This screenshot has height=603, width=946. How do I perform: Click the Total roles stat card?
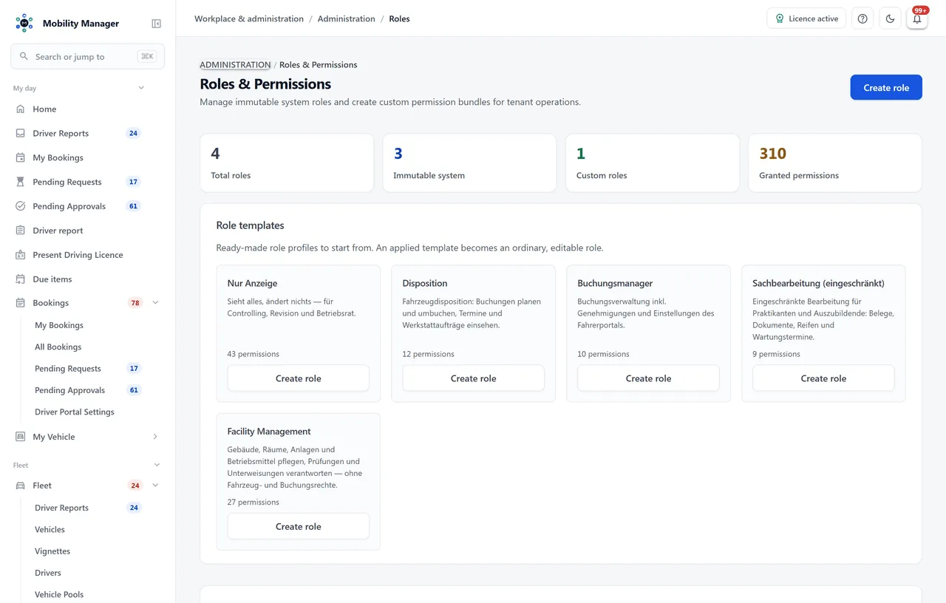[x=287, y=163]
